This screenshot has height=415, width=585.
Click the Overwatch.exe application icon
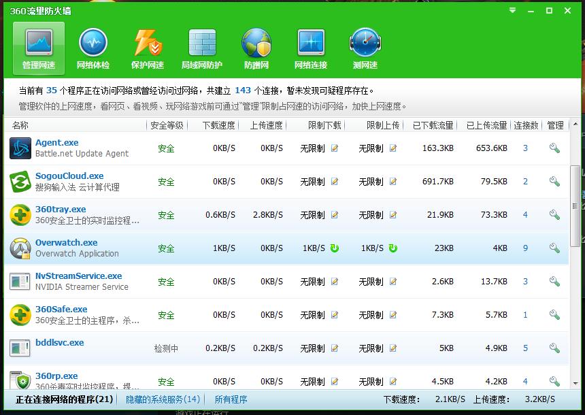(x=18, y=248)
